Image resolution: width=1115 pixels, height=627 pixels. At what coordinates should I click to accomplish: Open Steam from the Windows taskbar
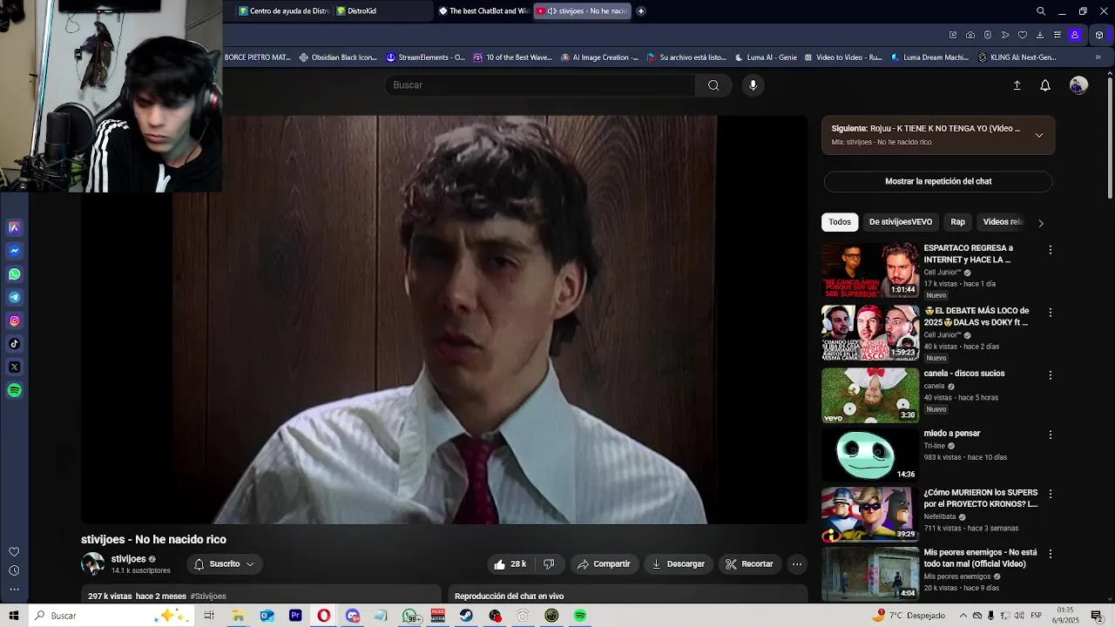pyautogui.click(x=466, y=616)
